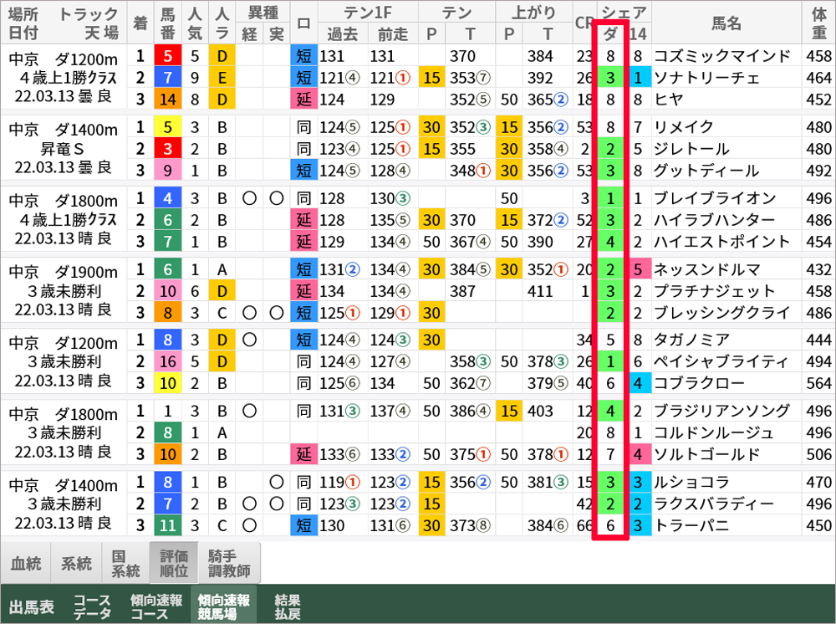Screen dimensions: 836x624
Task: Click horse name プラチナジェット
Action: coord(715,291)
